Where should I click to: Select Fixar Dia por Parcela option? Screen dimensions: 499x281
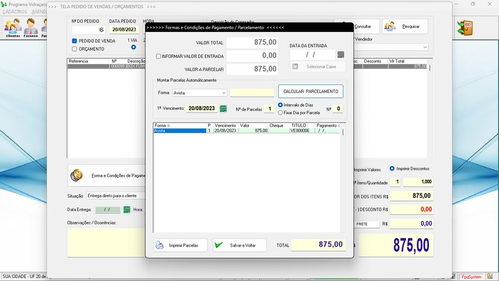[280, 113]
